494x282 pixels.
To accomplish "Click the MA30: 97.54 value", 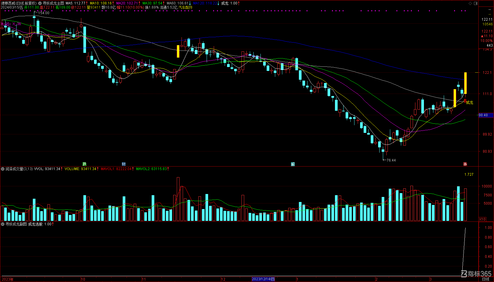I will [x=152, y=3].
